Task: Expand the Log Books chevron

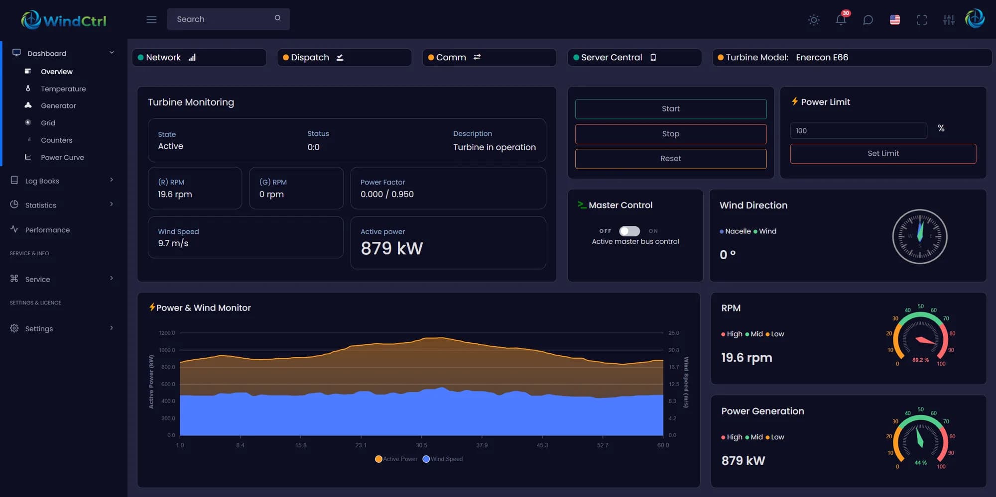Action: point(112,180)
